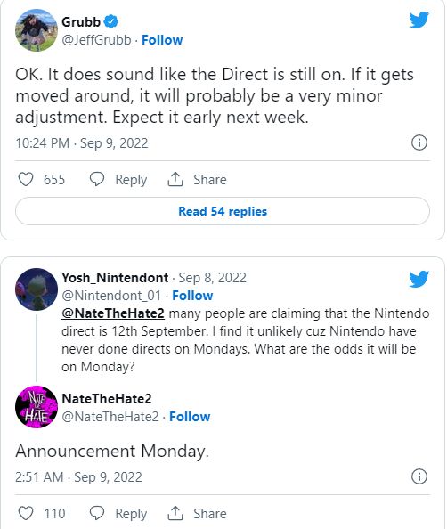Click reply bubble icon under Grubb's tweet
Viewport: 447px width, 529px height.
point(97,179)
